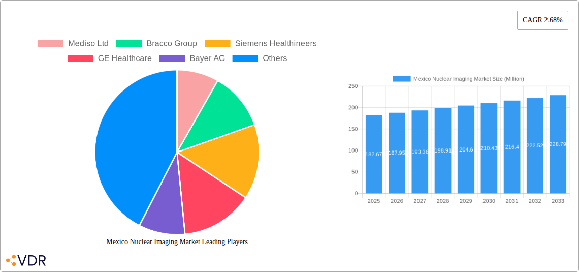Click the VDR logo
Screen dimensions: 579x272
pyautogui.click(x=26, y=260)
